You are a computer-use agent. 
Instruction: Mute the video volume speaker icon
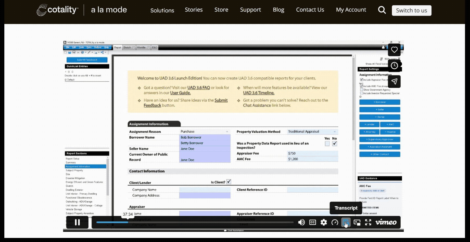[x=301, y=222]
